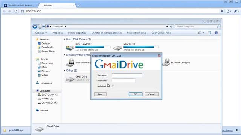The image size is (241, 135).
Task: Enable the Auto Login checkbox
Action: click(113, 86)
